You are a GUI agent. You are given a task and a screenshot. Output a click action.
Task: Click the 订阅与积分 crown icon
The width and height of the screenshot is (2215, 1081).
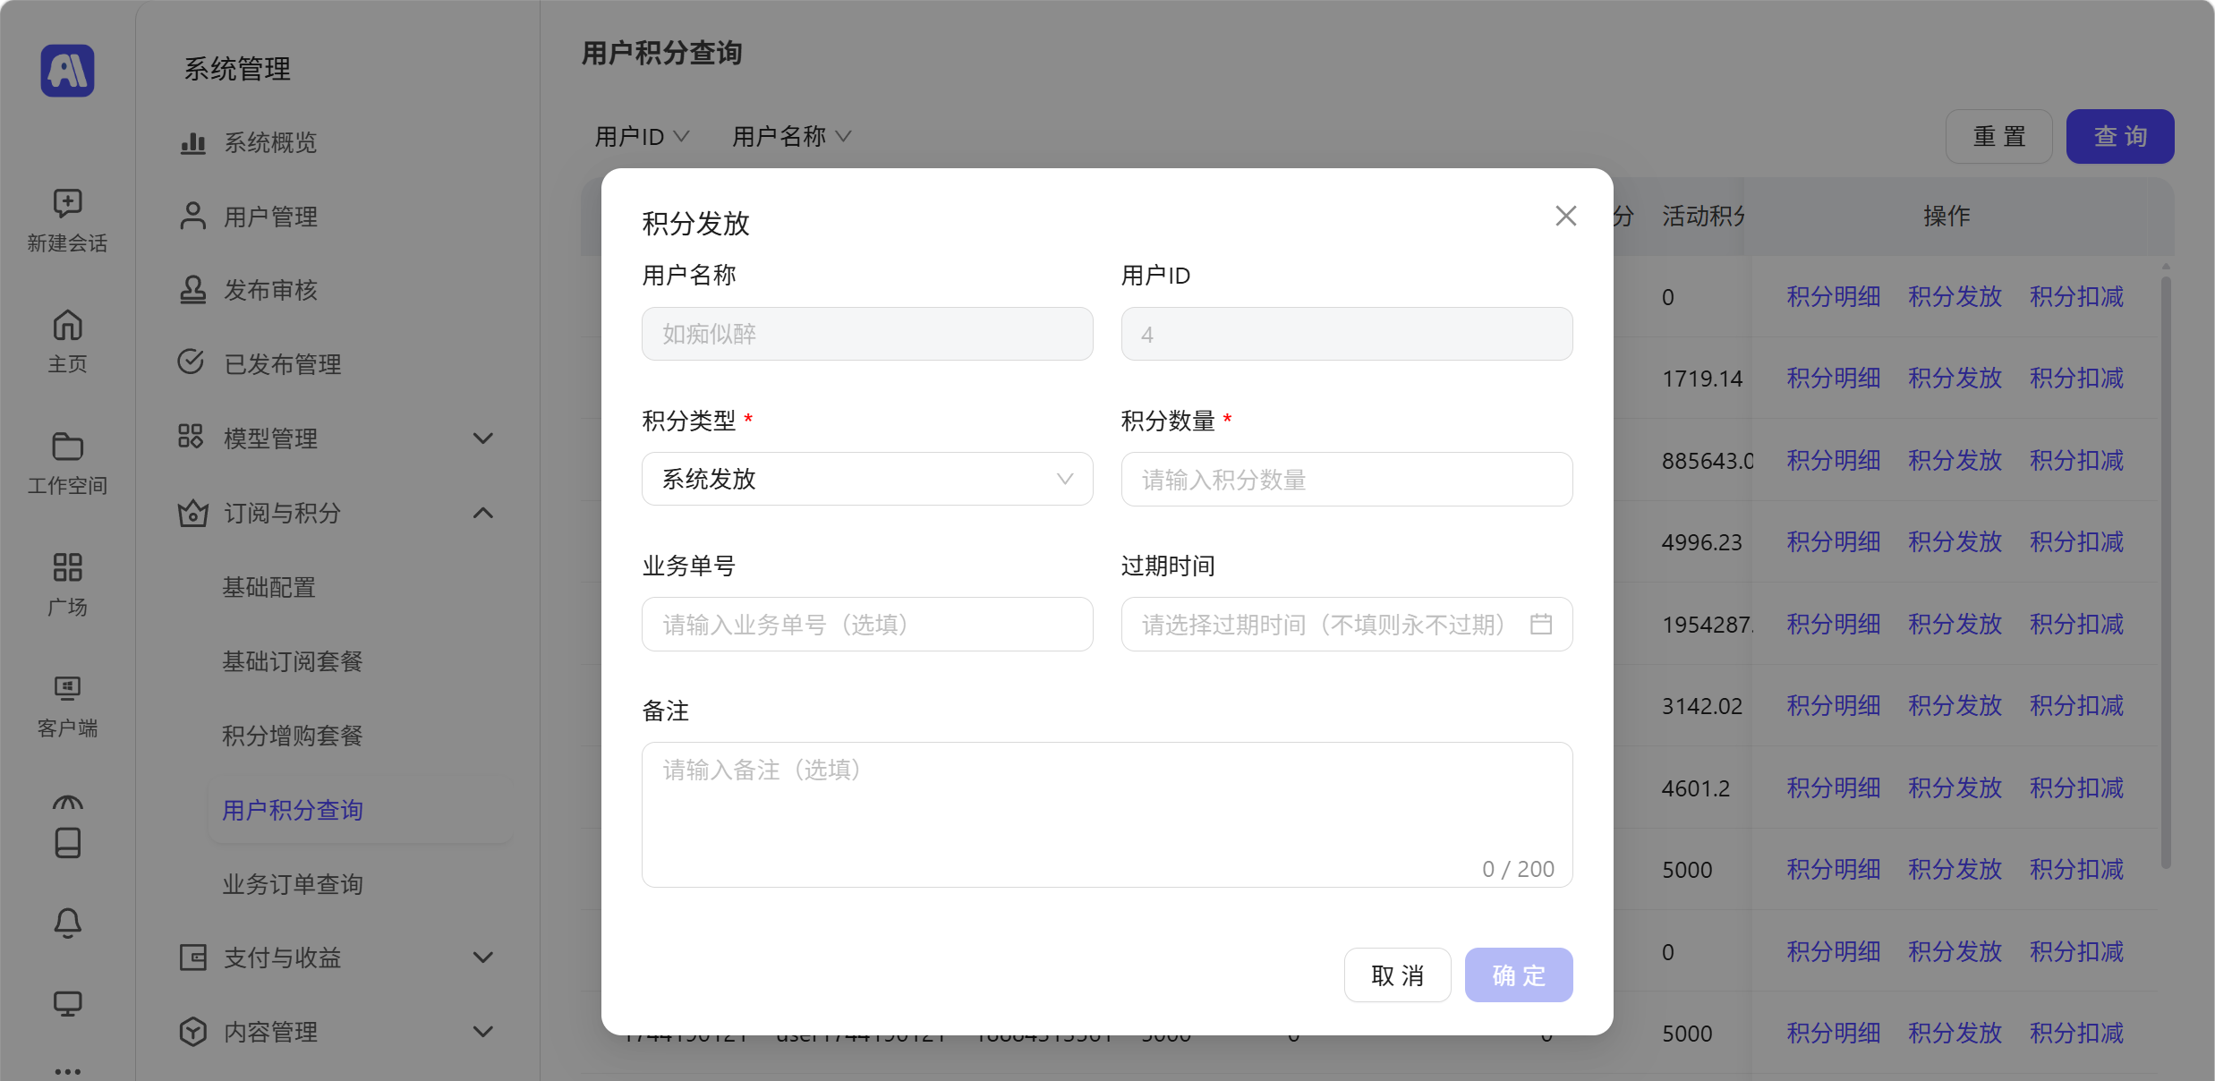(x=192, y=513)
